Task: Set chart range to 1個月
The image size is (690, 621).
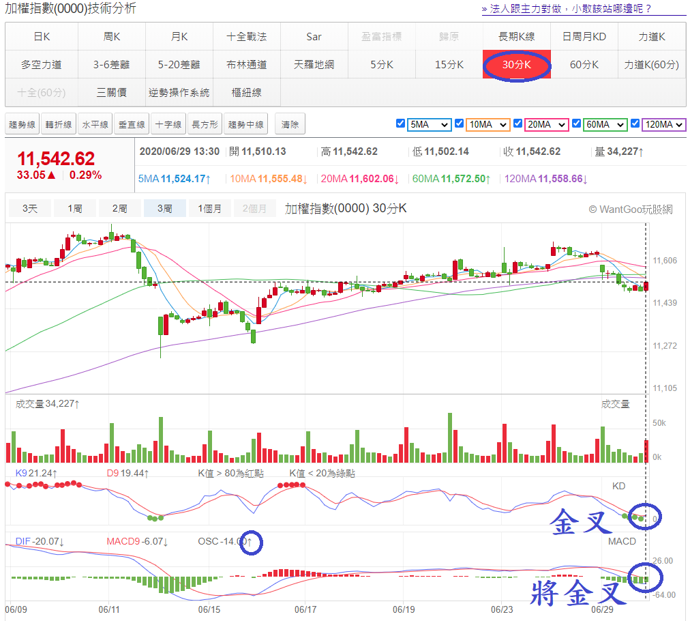Action: click(x=209, y=208)
